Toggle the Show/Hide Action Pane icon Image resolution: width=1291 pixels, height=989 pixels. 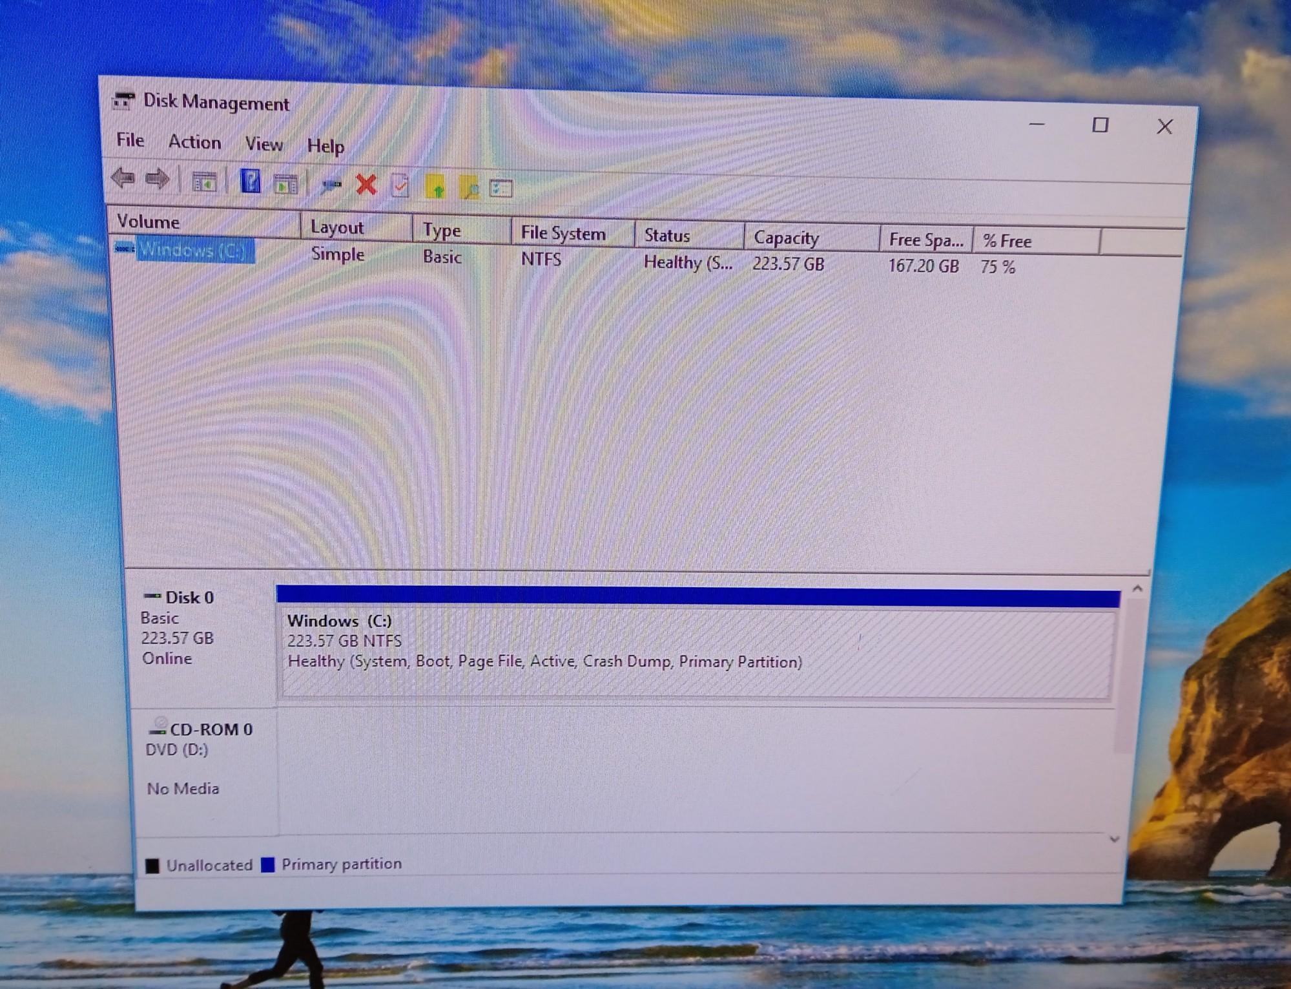(x=285, y=184)
